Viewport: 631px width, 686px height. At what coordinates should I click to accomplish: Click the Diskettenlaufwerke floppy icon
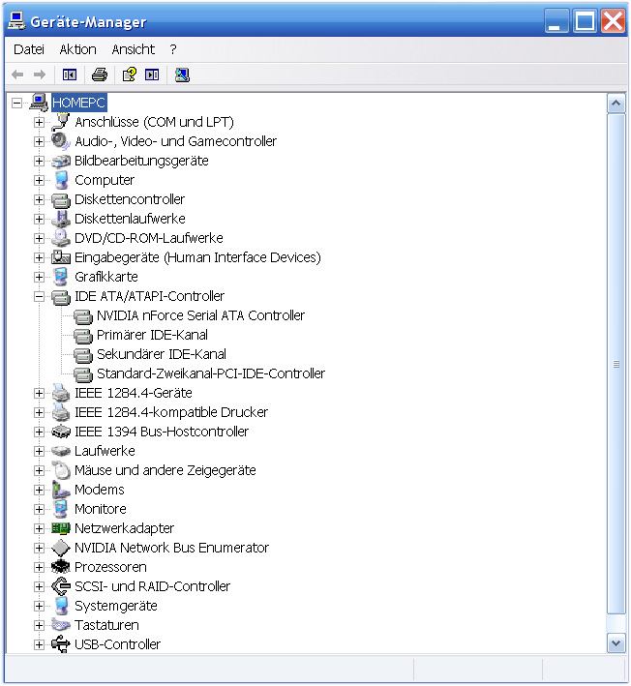point(60,219)
